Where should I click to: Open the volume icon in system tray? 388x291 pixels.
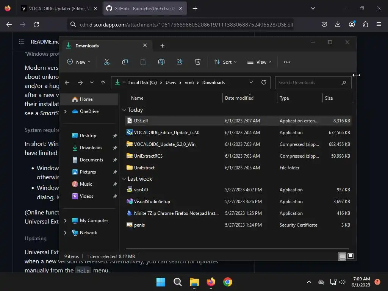[x=342, y=282]
